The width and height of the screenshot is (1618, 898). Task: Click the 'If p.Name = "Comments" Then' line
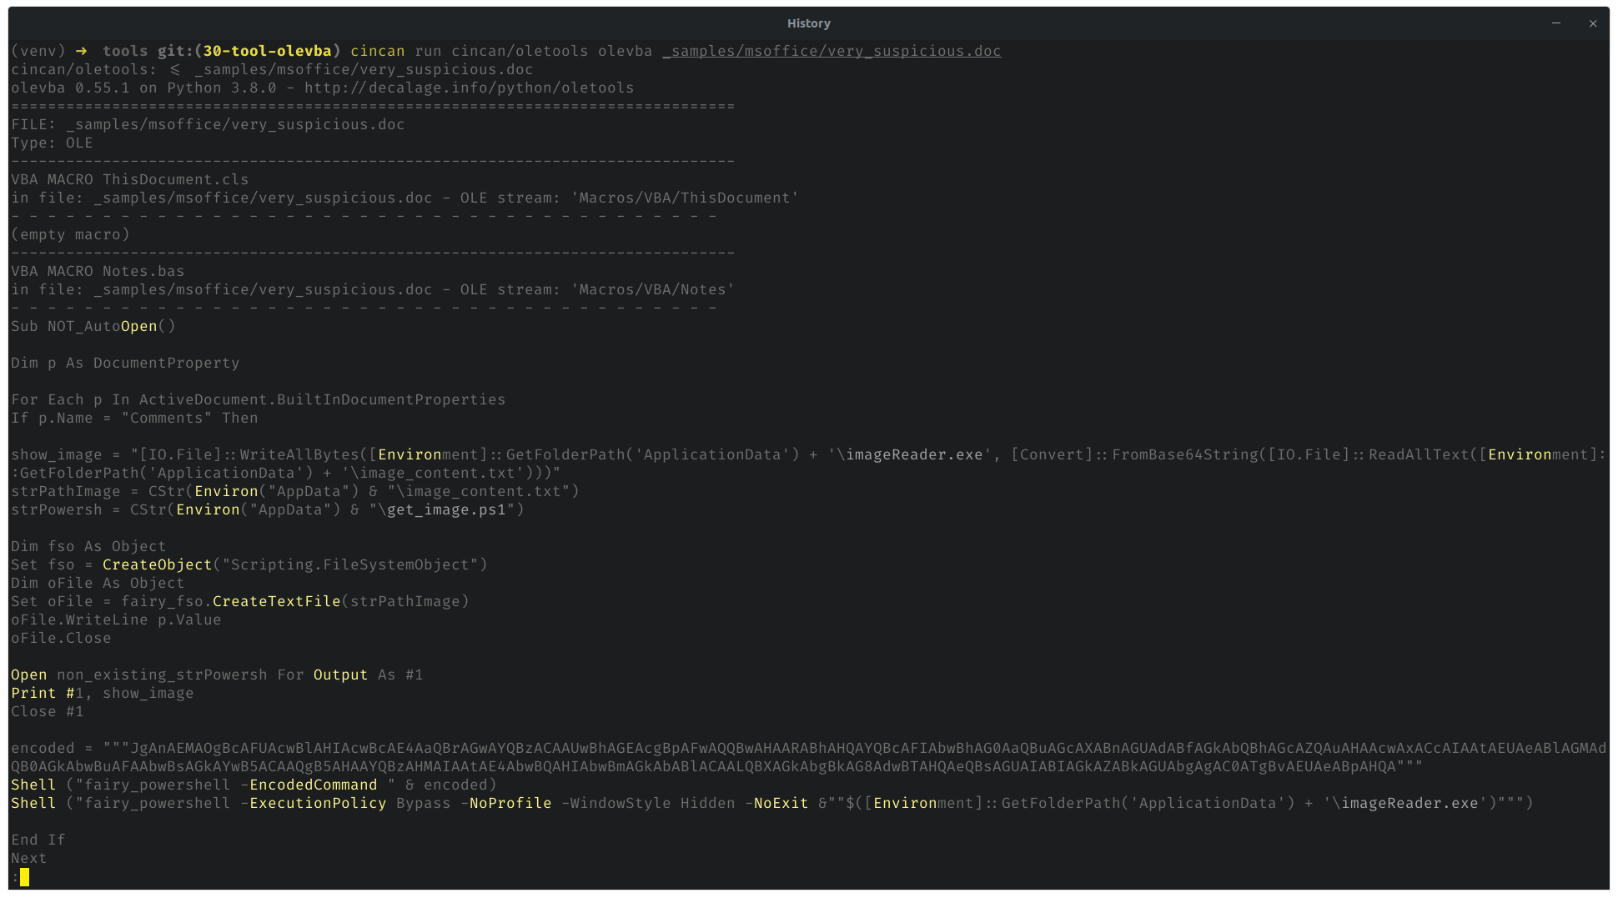click(134, 419)
